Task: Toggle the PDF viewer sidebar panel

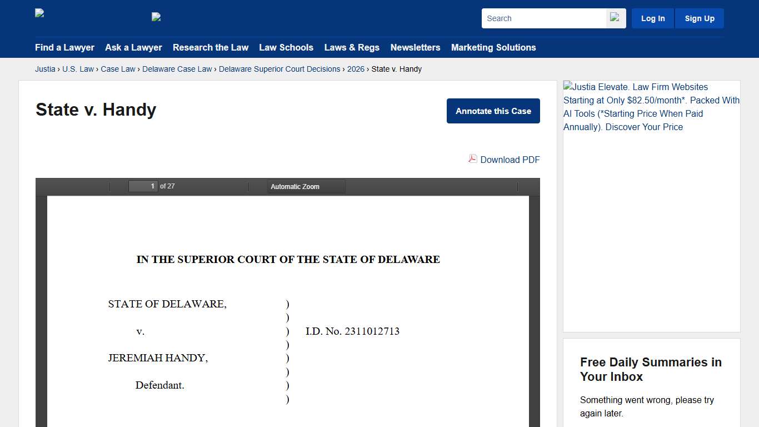Action: point(44,186)
